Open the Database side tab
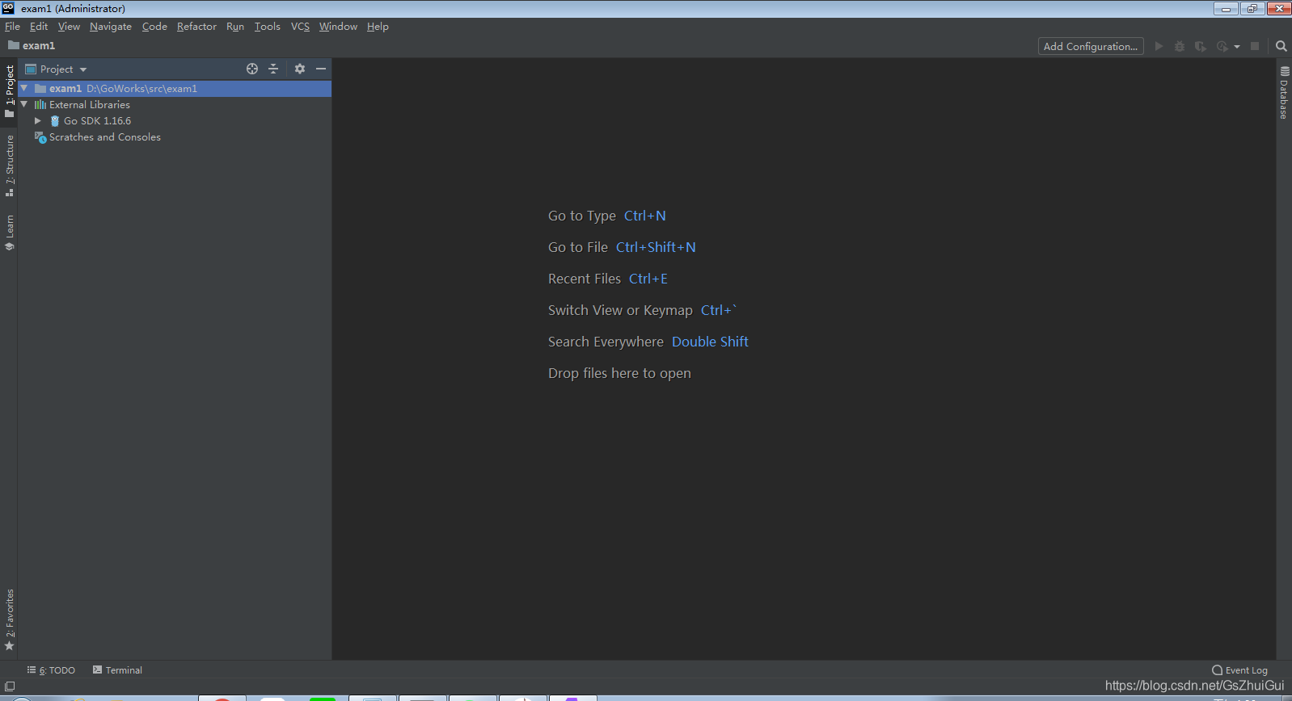1292x701 pixels. click(1284, 93)
